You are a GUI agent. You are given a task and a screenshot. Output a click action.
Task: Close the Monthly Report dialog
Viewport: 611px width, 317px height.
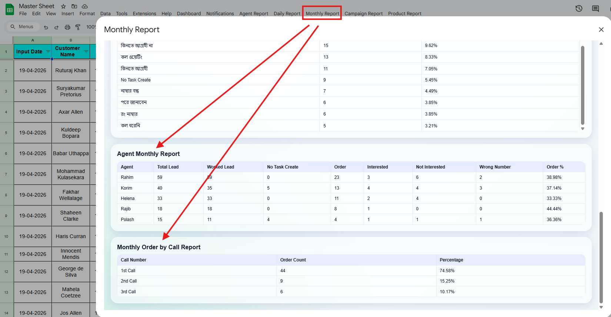[601, 30]
